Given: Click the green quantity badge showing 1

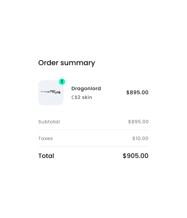Looking at the screenshot, I should 62,82.
